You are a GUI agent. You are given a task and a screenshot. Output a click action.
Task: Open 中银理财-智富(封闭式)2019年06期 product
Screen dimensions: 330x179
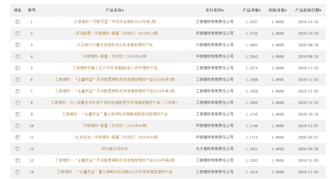coord(115,126)
